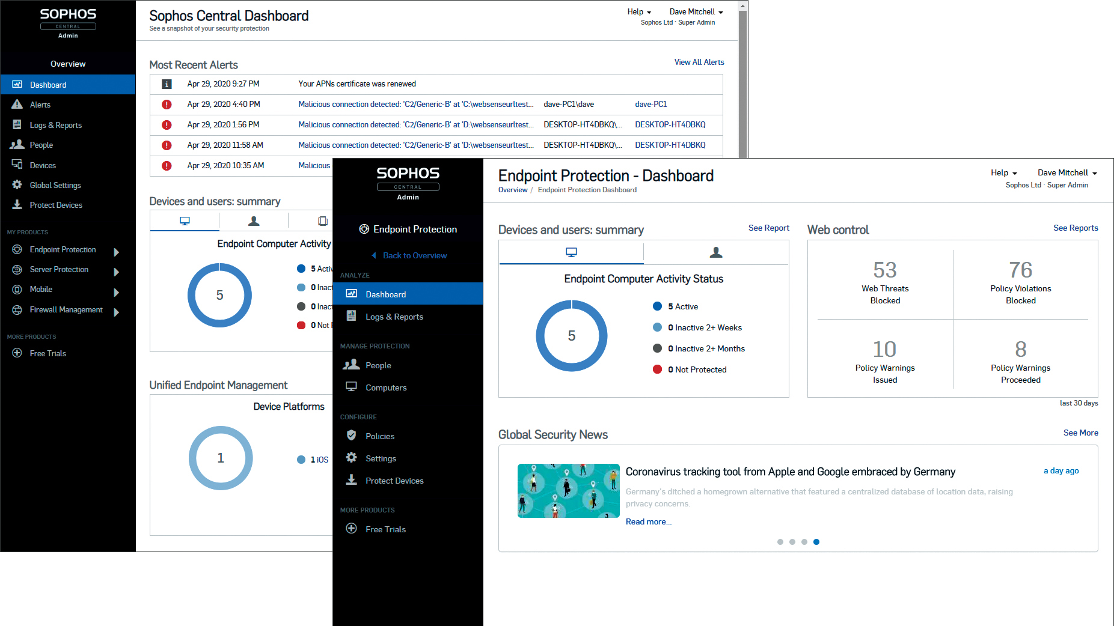Open Help dropdown in Endpoint Protection window
Viewport: 1114px width, 626px height.
tap(1004, 173)
